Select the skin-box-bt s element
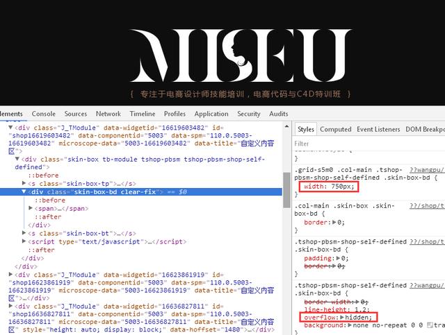 click(x=82, y=233)
